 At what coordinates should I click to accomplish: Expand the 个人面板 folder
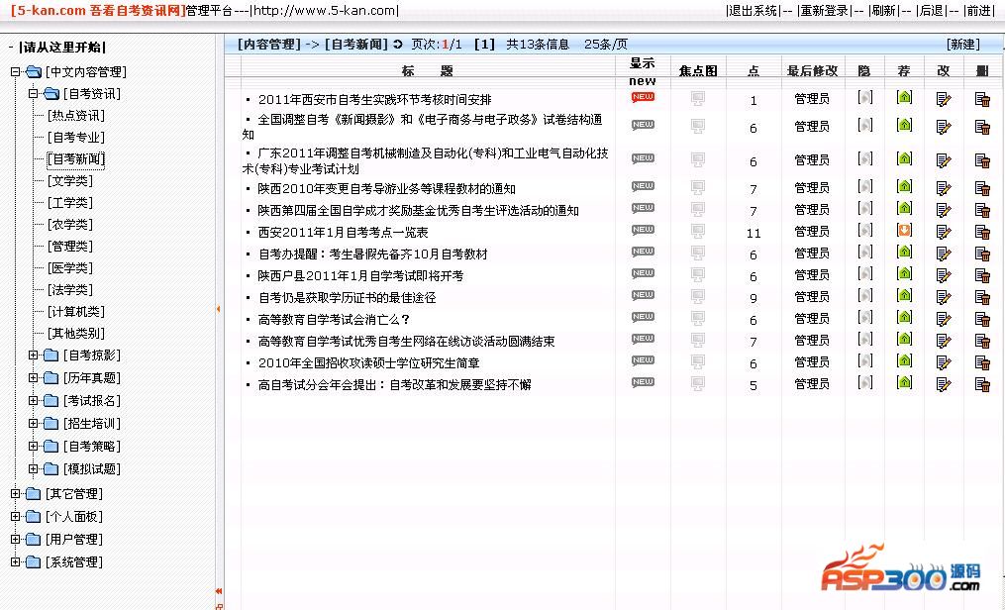click(x=16, y=517)
